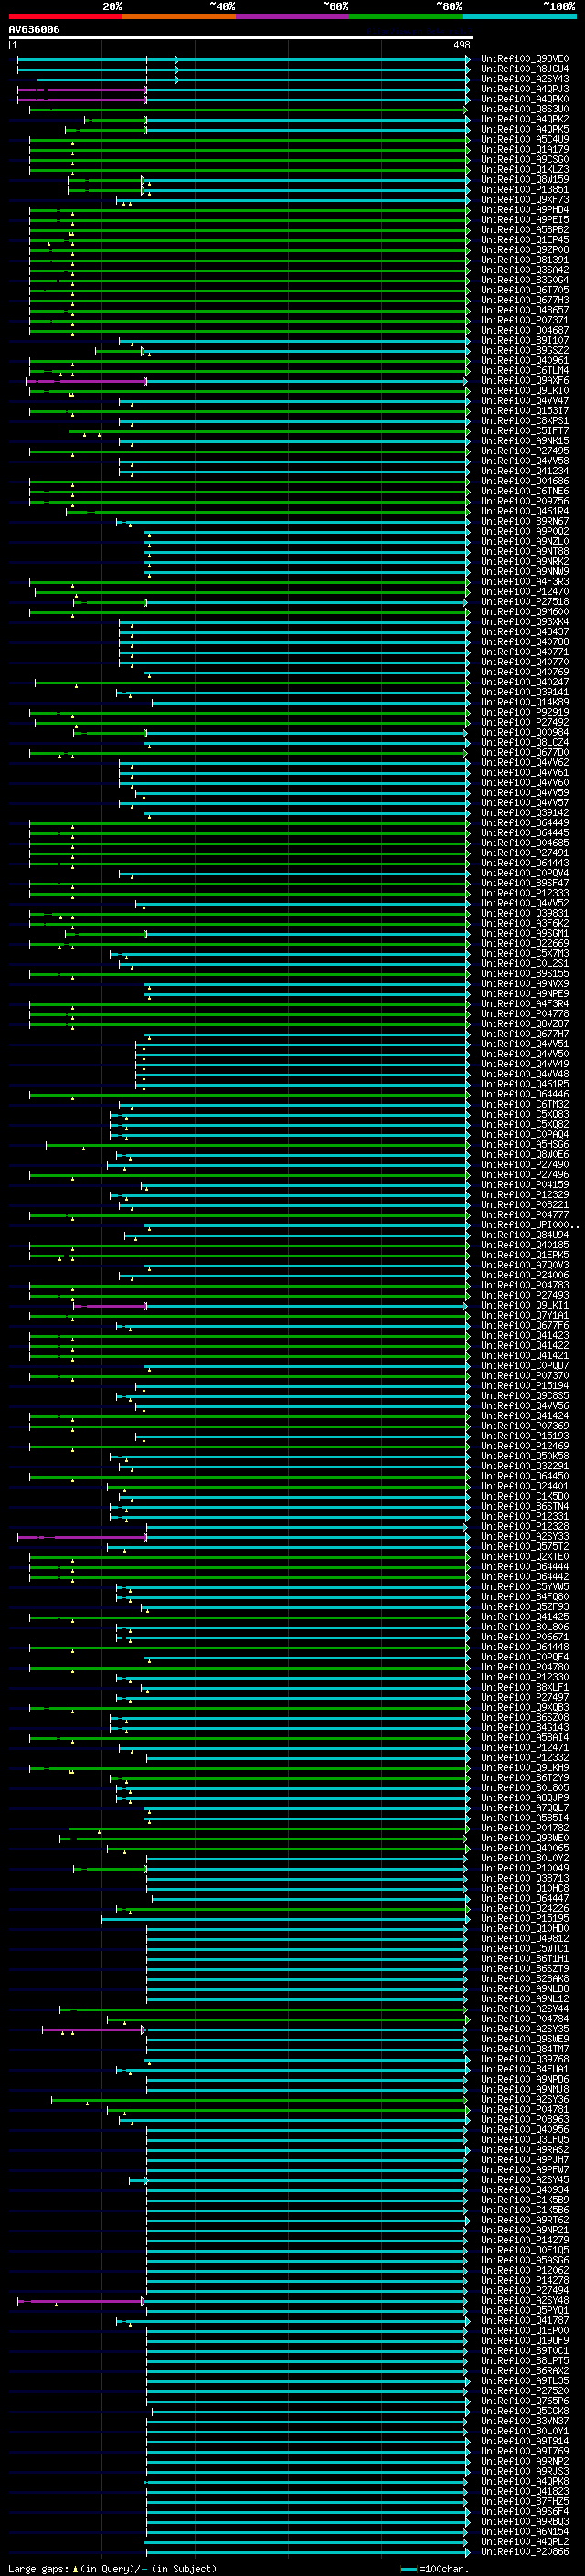Viewport: 585px width, 2576px height.
Task: Select the UniRef100_C6TLM4 label
Action: 524,371
